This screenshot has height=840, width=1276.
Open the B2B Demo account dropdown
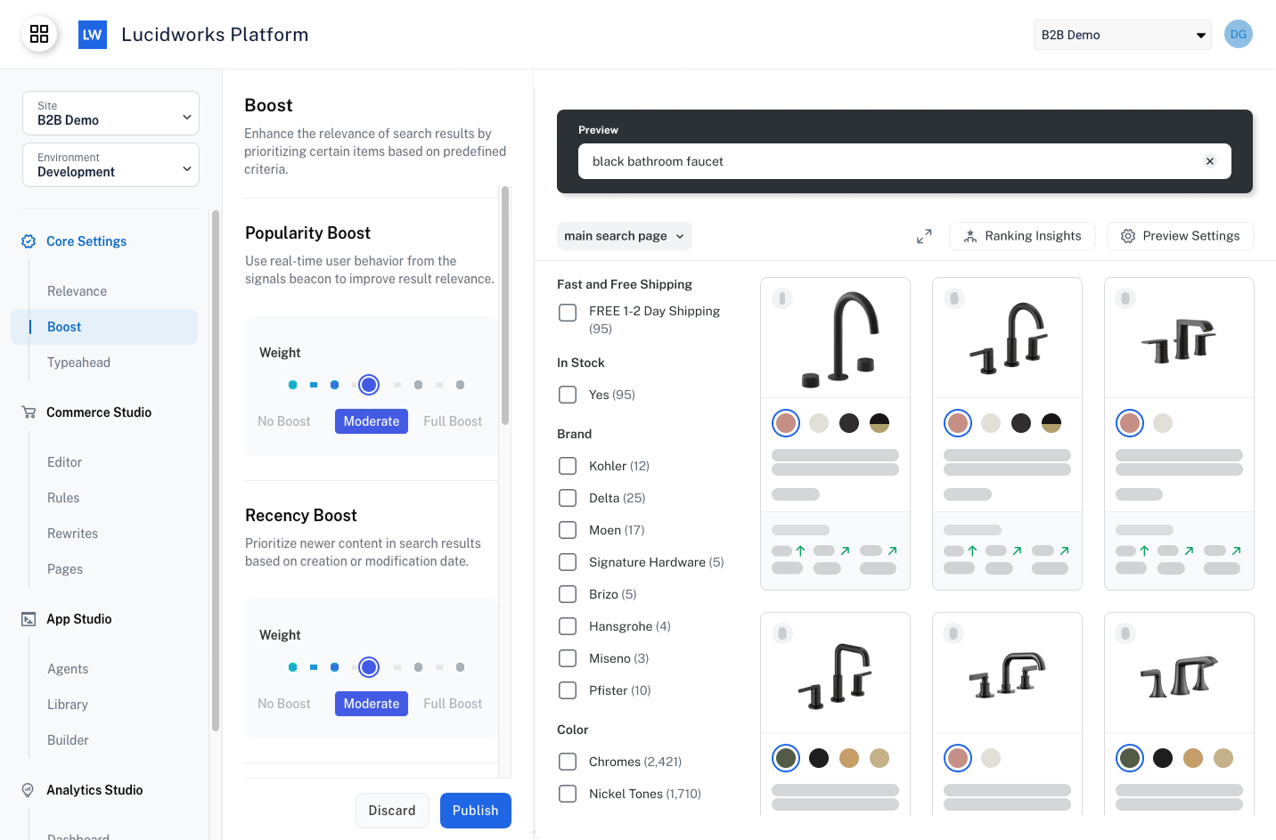coord(1123,35)
